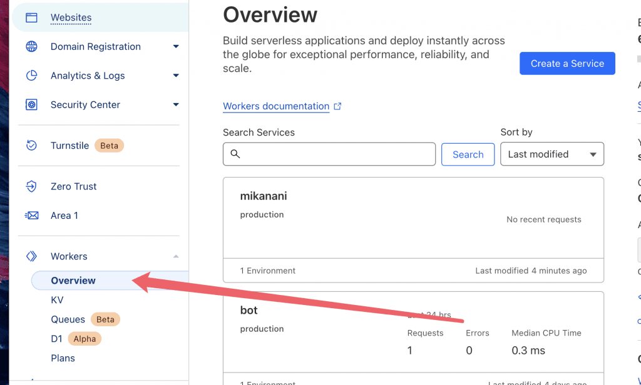Click the '0.3 ms' Median CPU Time value
The height and width of the screenshot is (385, 641).
click(x=528, y=350)
